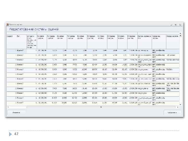Select the R4 правая граница column header
The height and width of the screenshot is (141, 188).
coord(112,42)
